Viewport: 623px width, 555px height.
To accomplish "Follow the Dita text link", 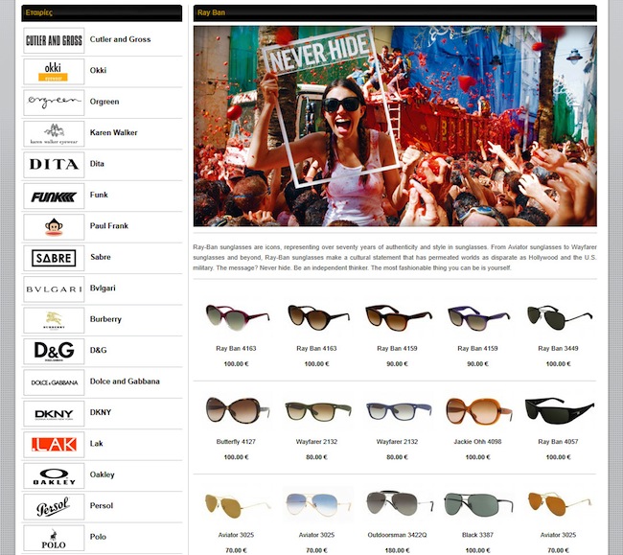I will tap(97, 164).
